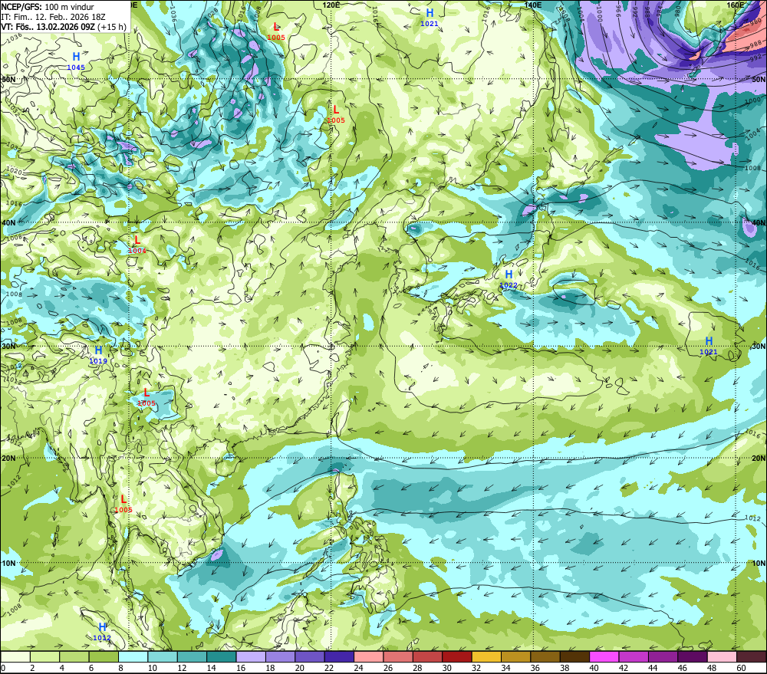767x674 pixels.
Task: Click the legend value 48
Action: [712, 668]
